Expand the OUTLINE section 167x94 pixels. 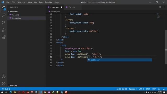click(13, 86)
